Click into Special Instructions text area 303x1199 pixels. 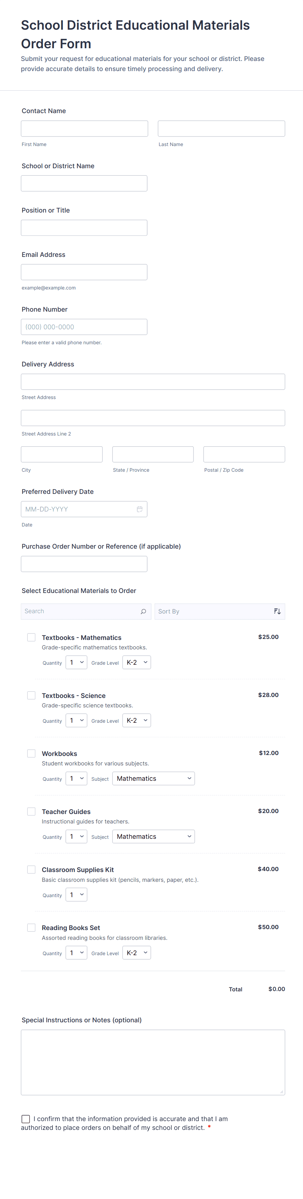(153, 1062)
